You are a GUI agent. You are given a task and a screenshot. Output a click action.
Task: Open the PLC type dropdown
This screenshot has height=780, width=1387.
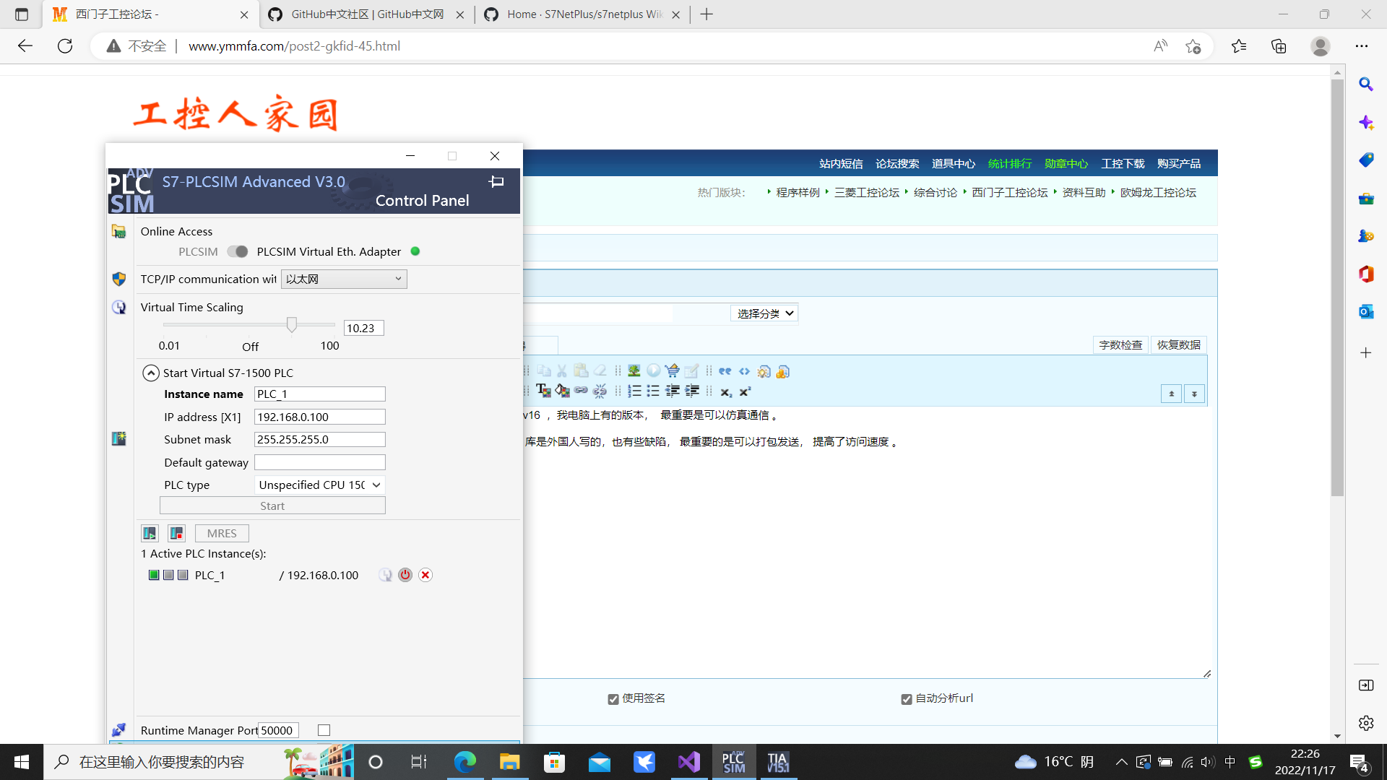[319, 485]
